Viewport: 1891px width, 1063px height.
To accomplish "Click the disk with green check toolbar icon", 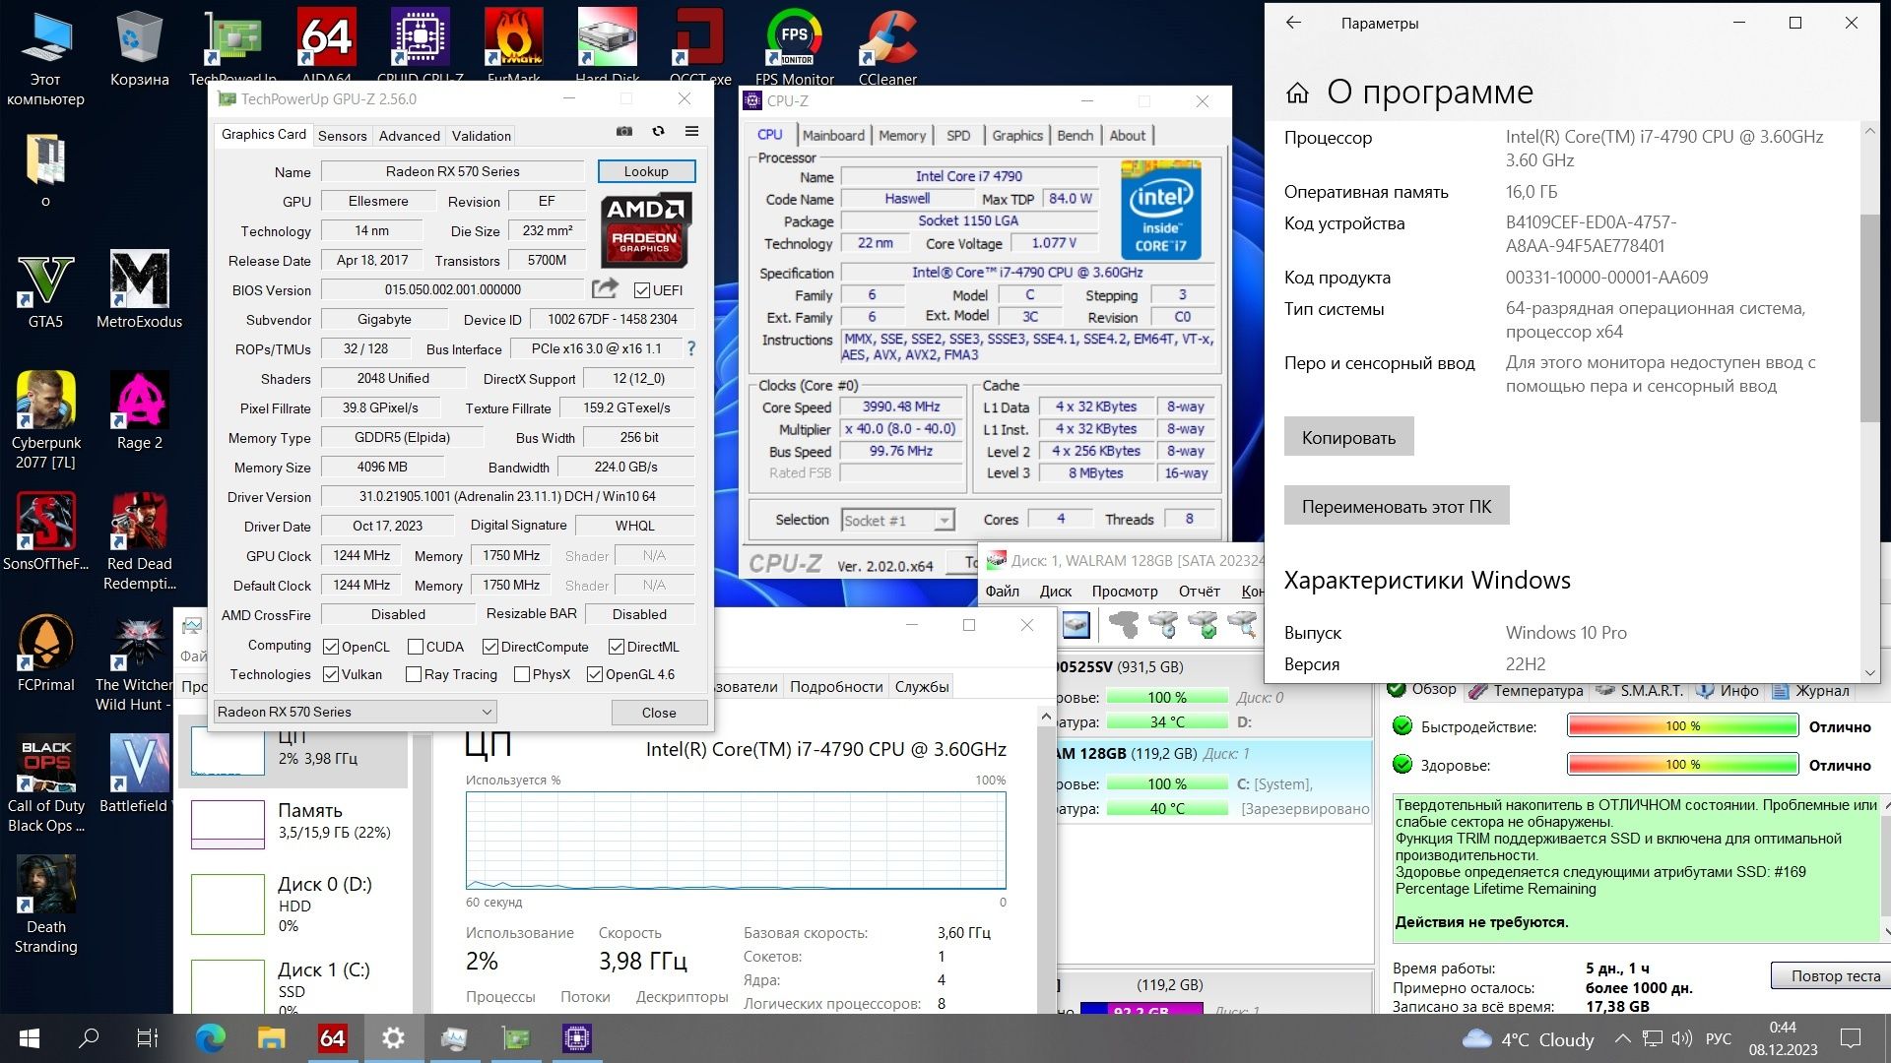I will [x=1203, y=624].
